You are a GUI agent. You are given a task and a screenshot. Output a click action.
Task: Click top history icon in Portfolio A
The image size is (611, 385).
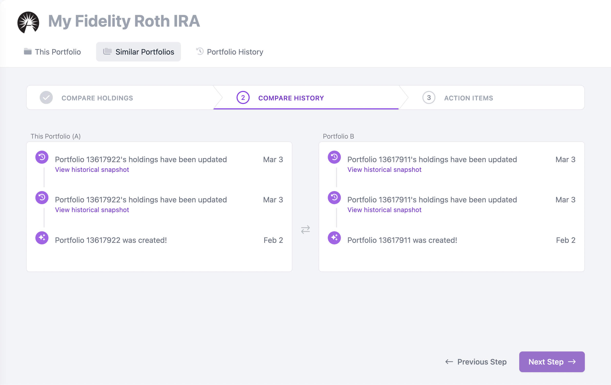(42, 157)
